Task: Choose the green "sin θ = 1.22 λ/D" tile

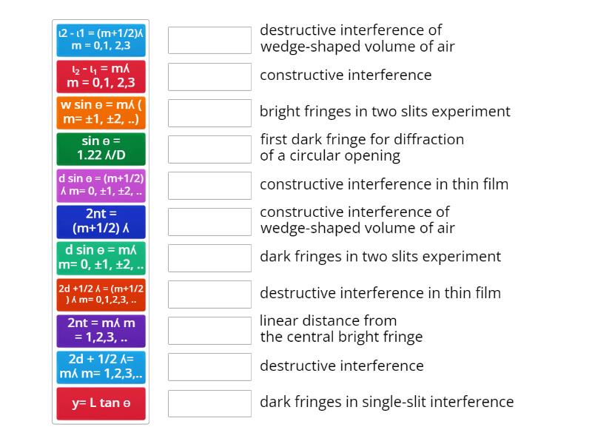Action: pos(101,149)
